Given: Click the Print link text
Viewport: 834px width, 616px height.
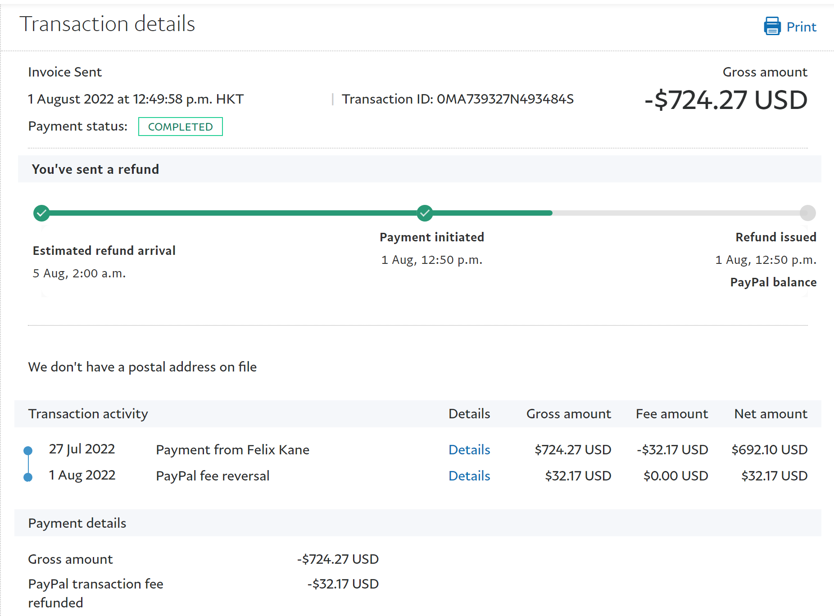Looking at the screenshot, I should pos(801,27).
